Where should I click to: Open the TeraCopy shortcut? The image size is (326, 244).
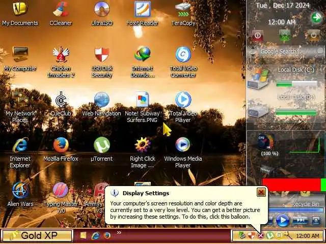click(x=183, y=14)
